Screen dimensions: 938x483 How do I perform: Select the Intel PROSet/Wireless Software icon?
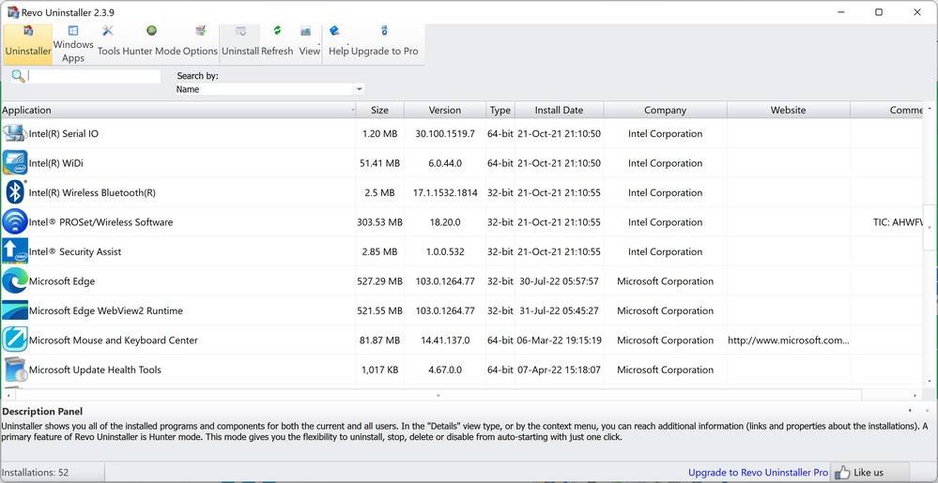[x=14, y=221]
